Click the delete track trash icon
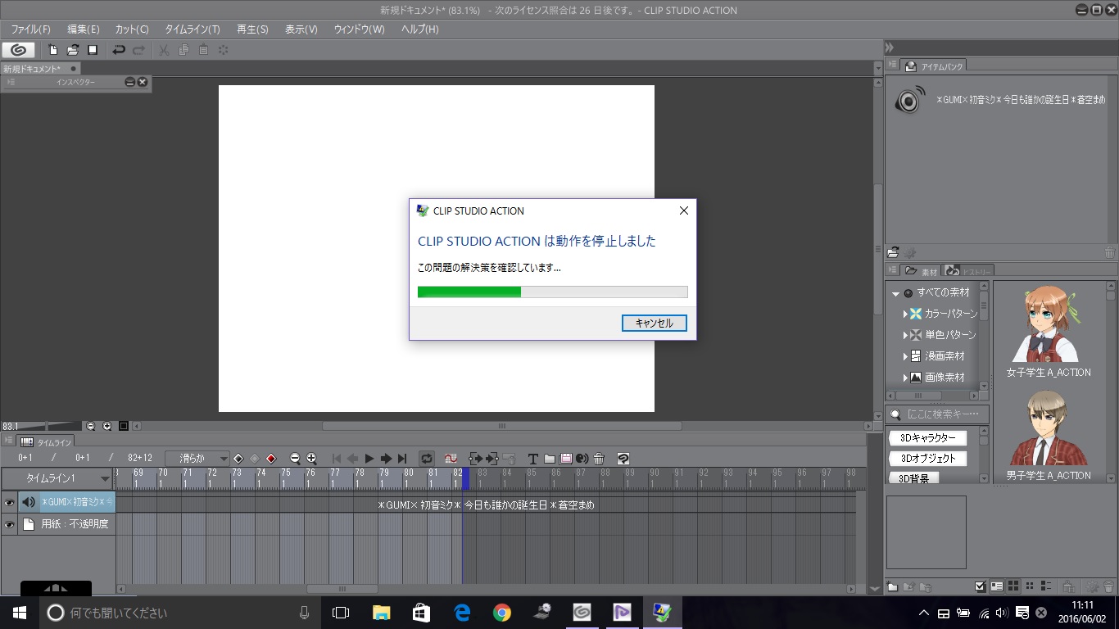 point(599,459)
